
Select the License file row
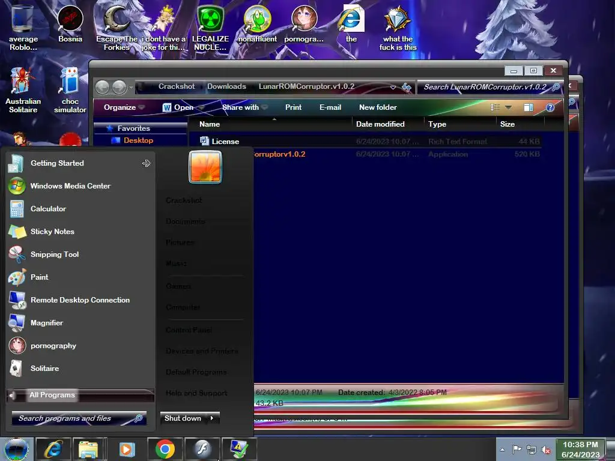pos(365,142)
